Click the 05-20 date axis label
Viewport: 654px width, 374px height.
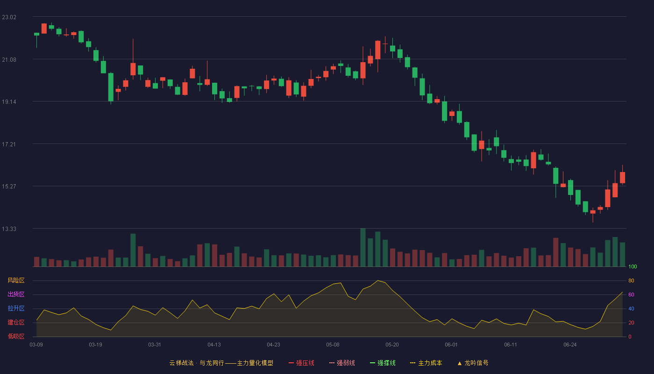[392, 345]
